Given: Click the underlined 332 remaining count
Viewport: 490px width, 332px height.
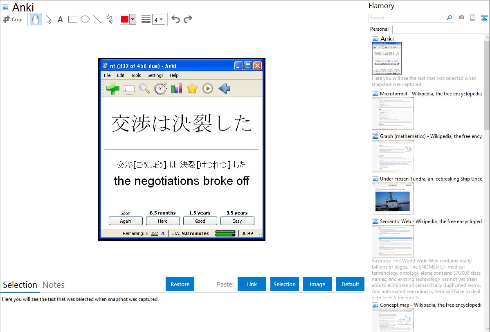Looking at the screenshot, I should tap(154, 233).
